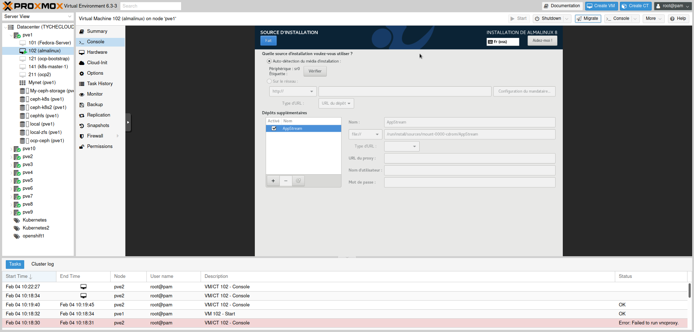The width and height of the screenshot is (694, 332).
Task: Open the http:// protocol dropdown
Action: pyautogui.click(x=293, y=91)
